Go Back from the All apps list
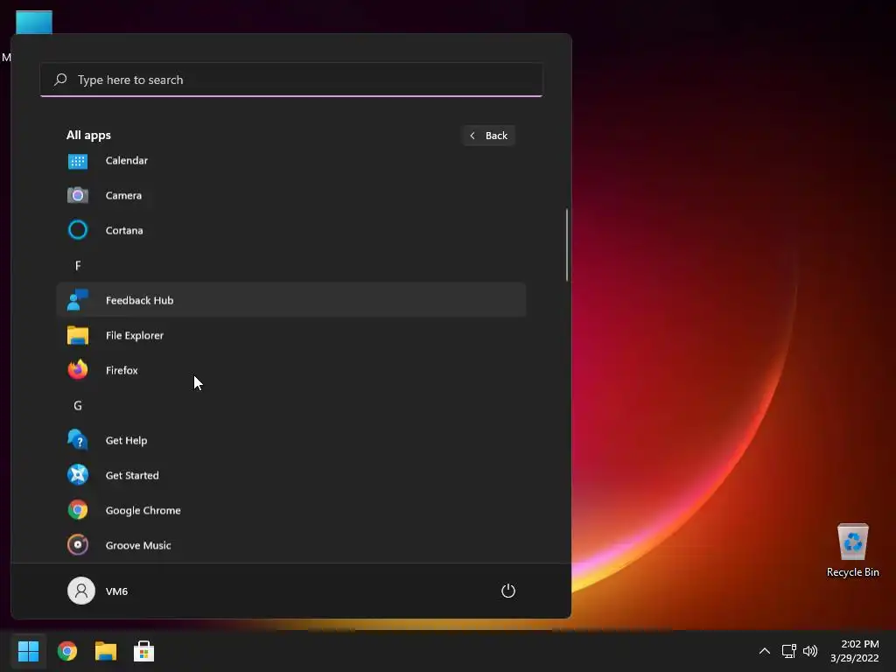The height and width of the screenshot is (672, 896). [488, 136]
